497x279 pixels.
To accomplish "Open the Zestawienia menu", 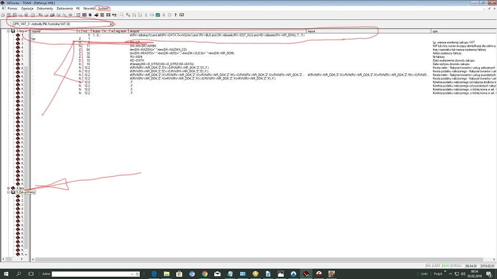I will (64, 8).
